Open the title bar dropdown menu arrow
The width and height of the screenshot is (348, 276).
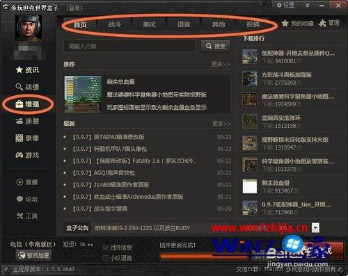click(307, 6)
